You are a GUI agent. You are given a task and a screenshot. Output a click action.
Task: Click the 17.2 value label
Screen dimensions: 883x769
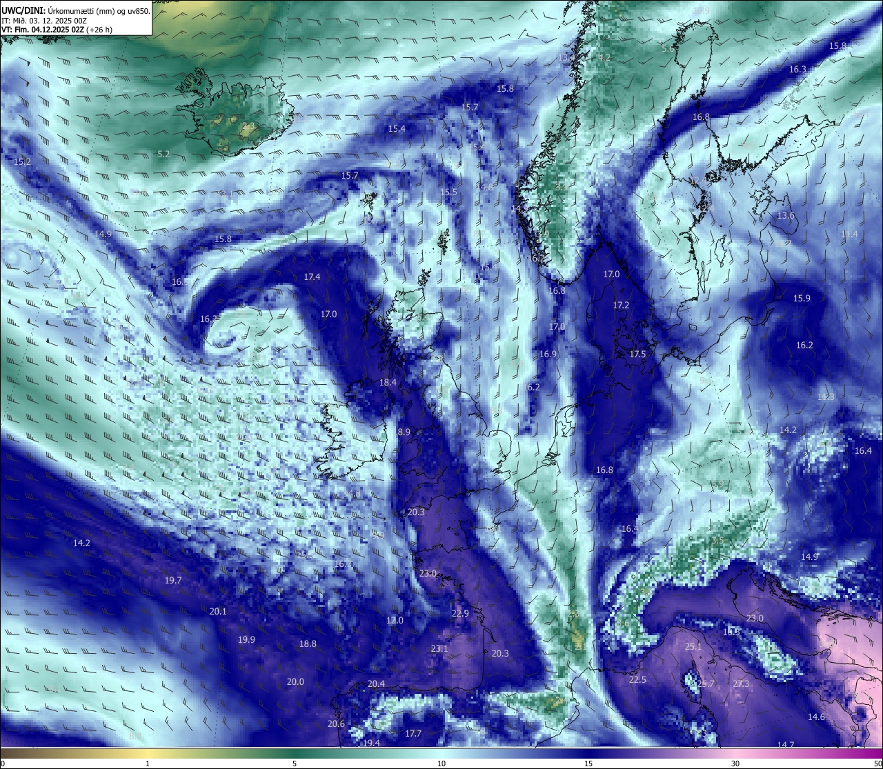(621, 306)
